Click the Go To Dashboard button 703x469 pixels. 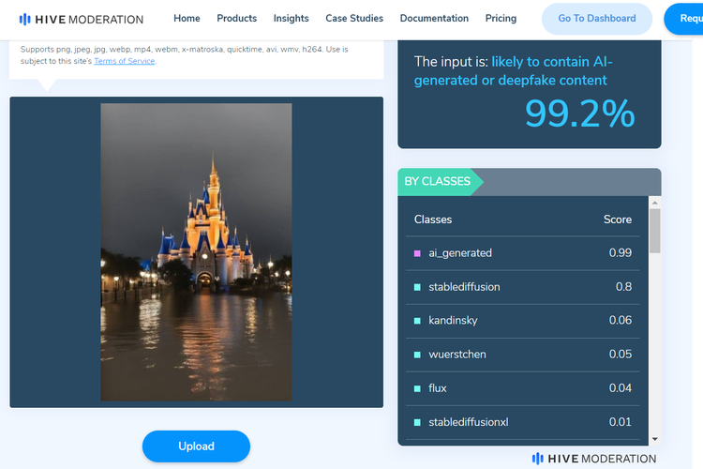[596, 18]
